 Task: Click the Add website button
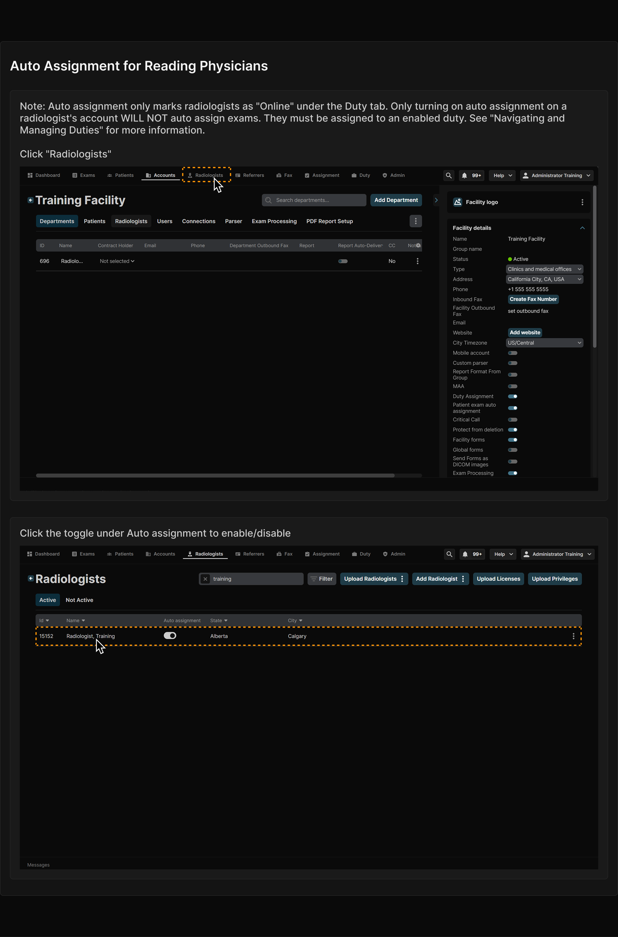pyautogui.click(x=525, y=332)
